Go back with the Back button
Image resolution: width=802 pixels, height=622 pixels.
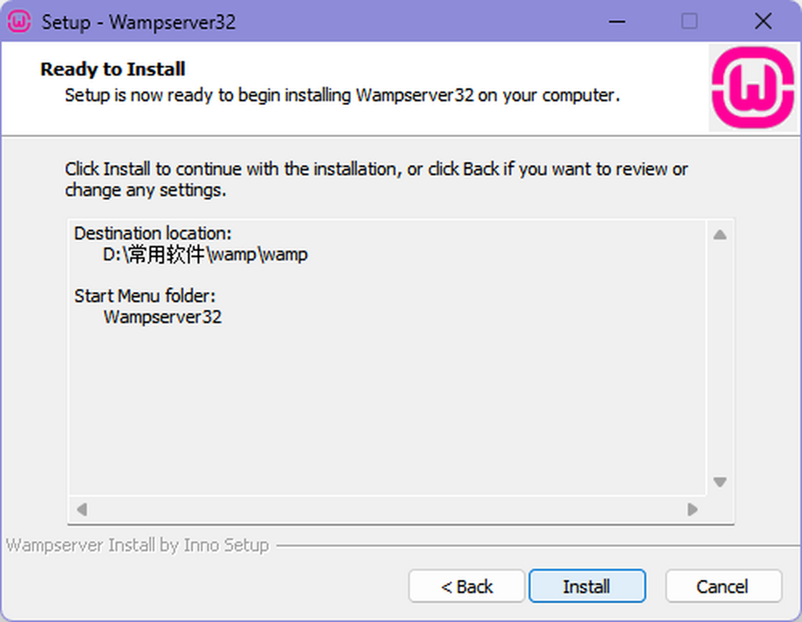[466, 587]
